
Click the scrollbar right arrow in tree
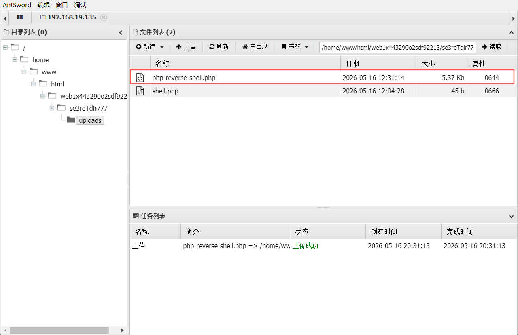(122, 330)
